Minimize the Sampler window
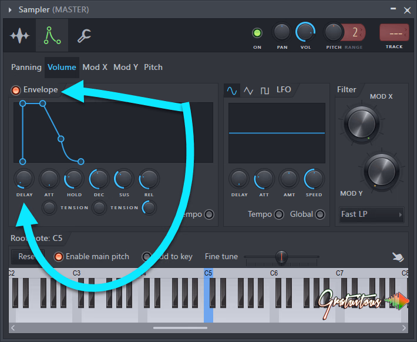This screenshot has height=342, width=417. 393,9
